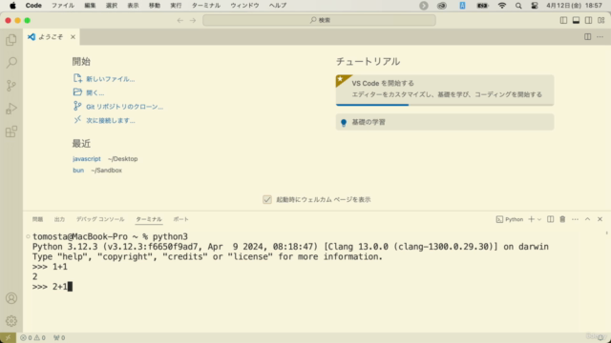
Task: Switch to the 出力 panel tab
Action: (x=59, y=219)
